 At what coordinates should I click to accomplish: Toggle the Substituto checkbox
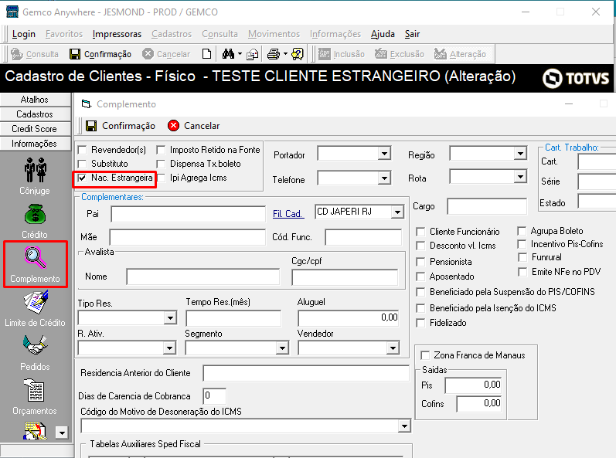[82, 164]
